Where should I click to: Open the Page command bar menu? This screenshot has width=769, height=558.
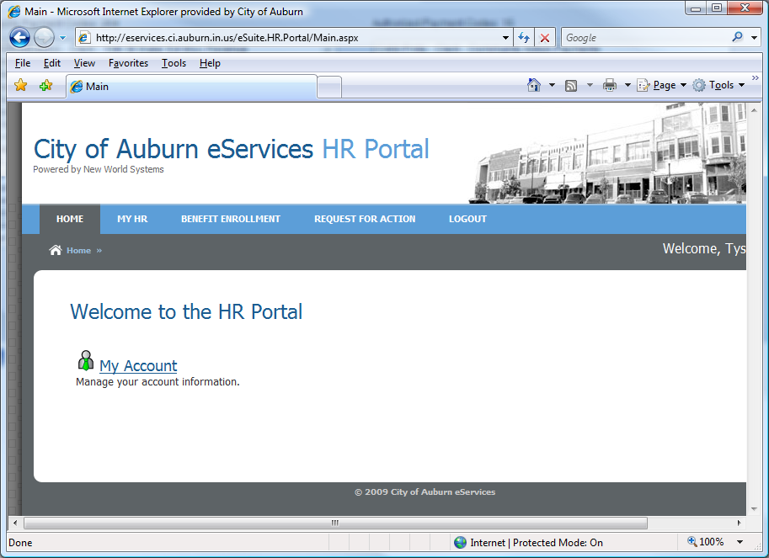[661, 85]
